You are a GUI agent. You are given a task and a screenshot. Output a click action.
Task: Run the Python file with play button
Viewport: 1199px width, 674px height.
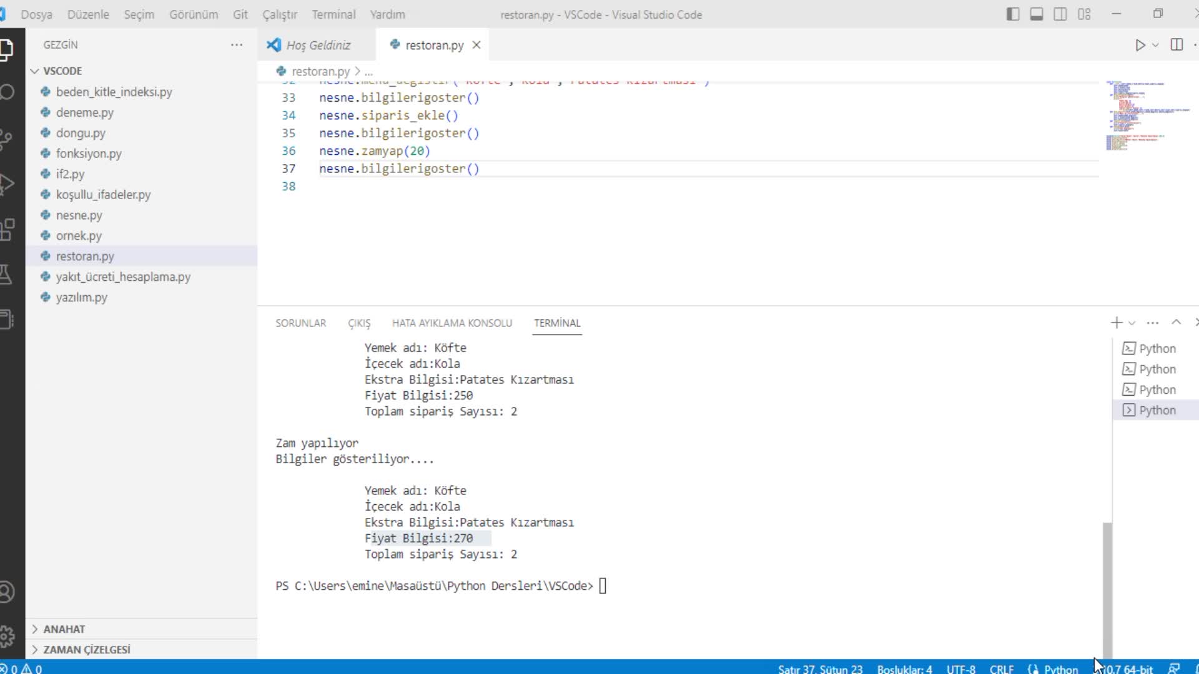click(x=1140, y=45)
